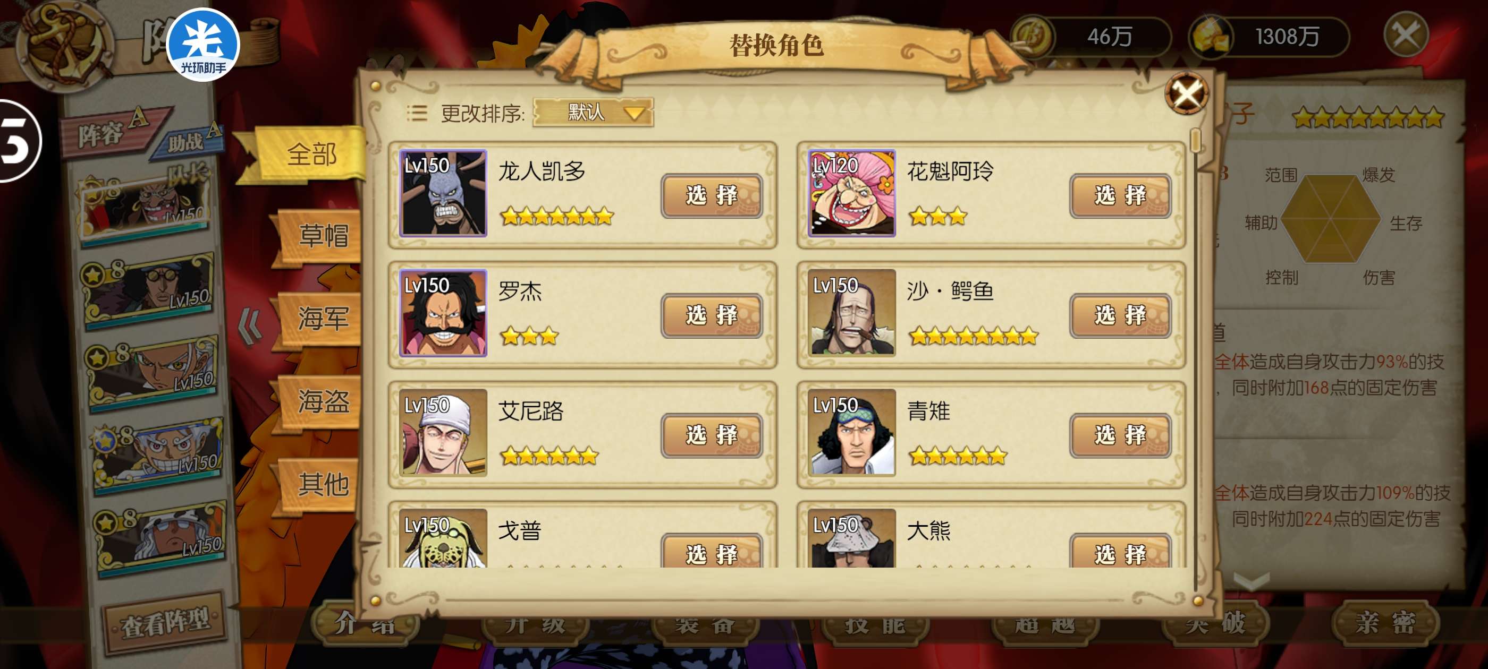This screenshot has height=669, width=1488.
Task: Expand skill details with down chevron
Action: click(1250, 581)
